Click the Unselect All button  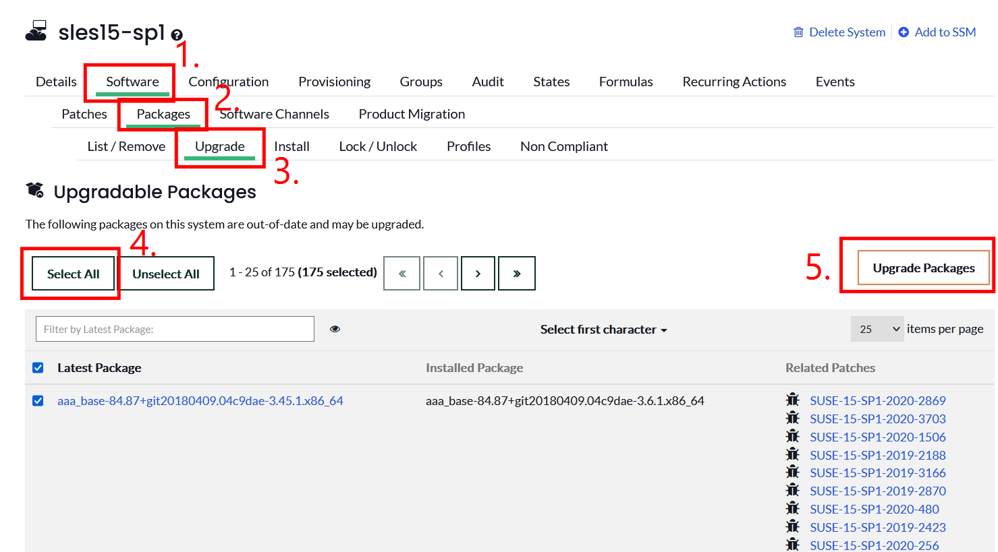[x=166, y=274]
